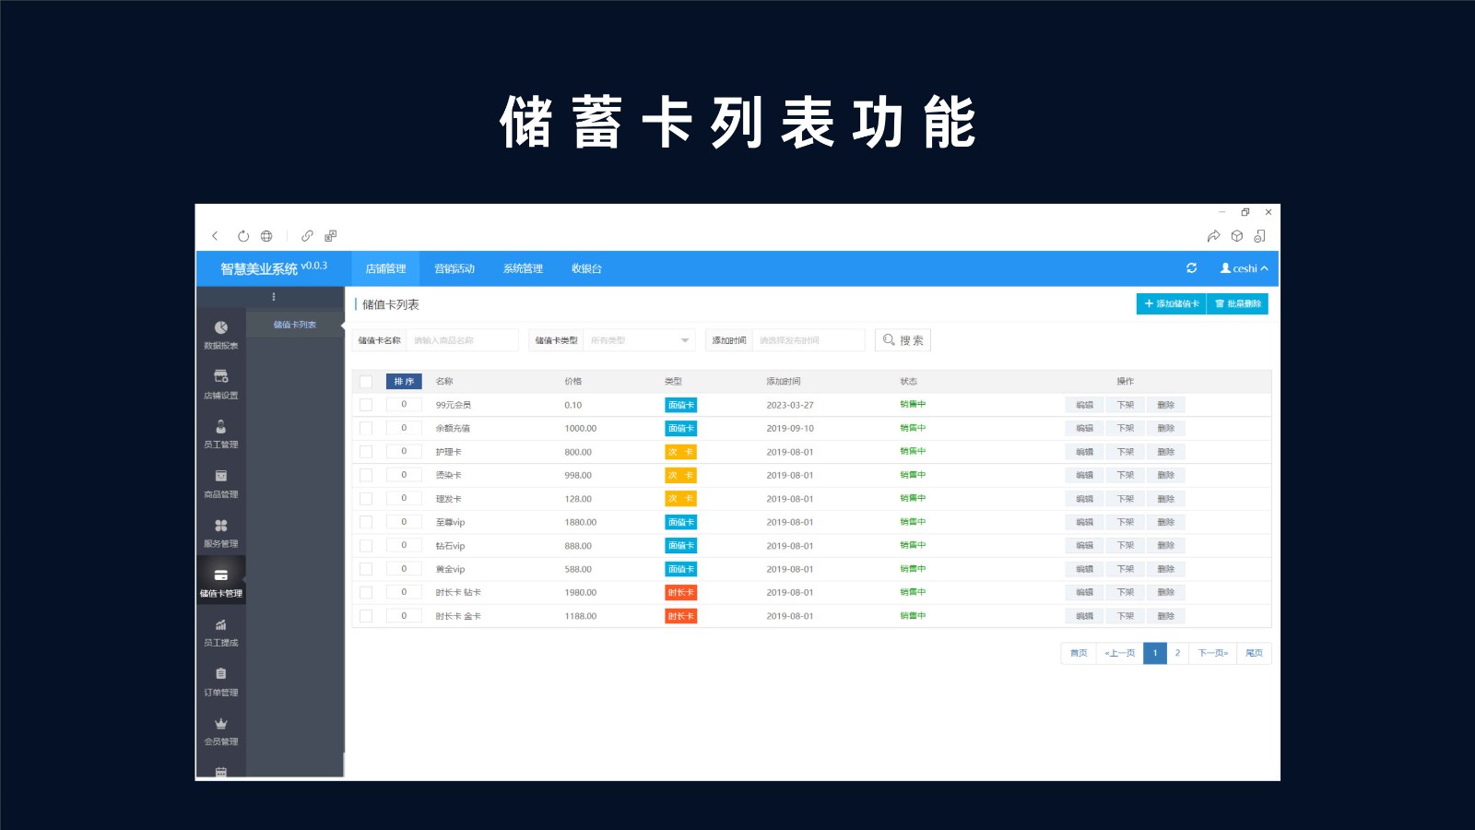Click the share arrow icon at top right
1475x830 pixels.
pos(1213,236)
